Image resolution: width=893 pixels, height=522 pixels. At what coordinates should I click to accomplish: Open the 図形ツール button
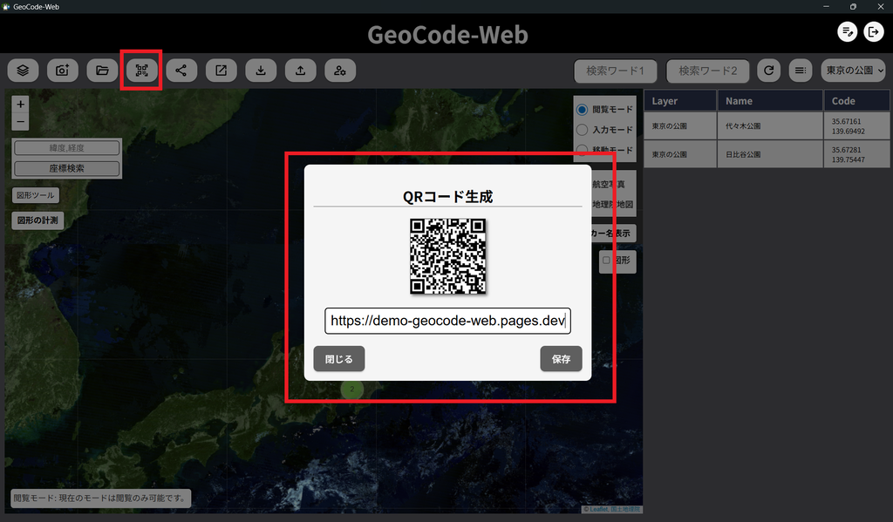[35, 195]
